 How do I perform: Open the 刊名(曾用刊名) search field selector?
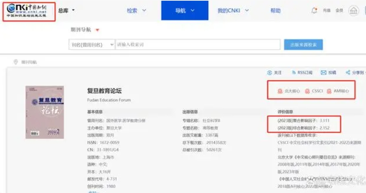(92, 45)
